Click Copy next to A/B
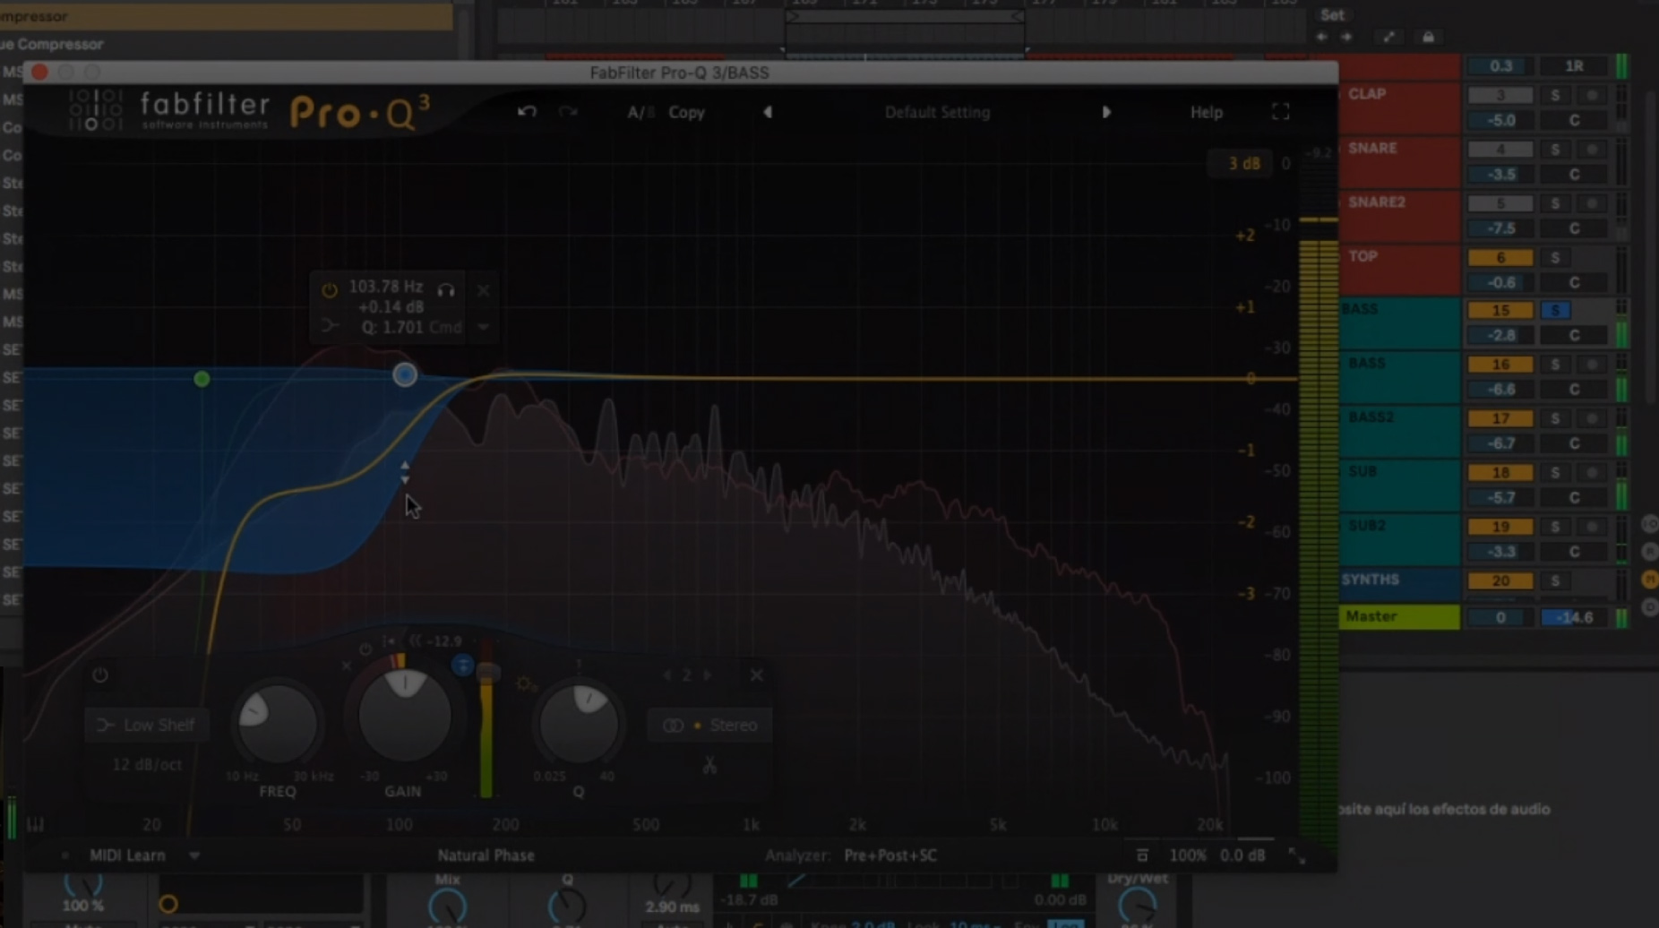 [686, 113]
